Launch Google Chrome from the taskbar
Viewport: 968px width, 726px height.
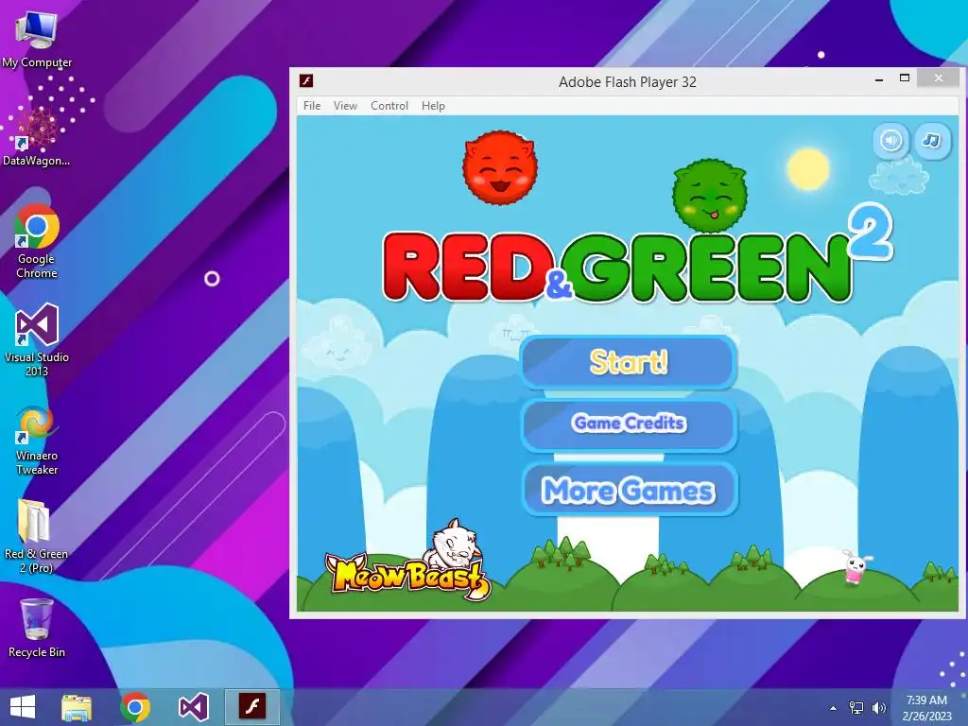tap(135, 707)
